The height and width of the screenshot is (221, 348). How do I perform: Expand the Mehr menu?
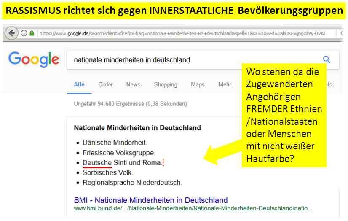pos(225,85)
